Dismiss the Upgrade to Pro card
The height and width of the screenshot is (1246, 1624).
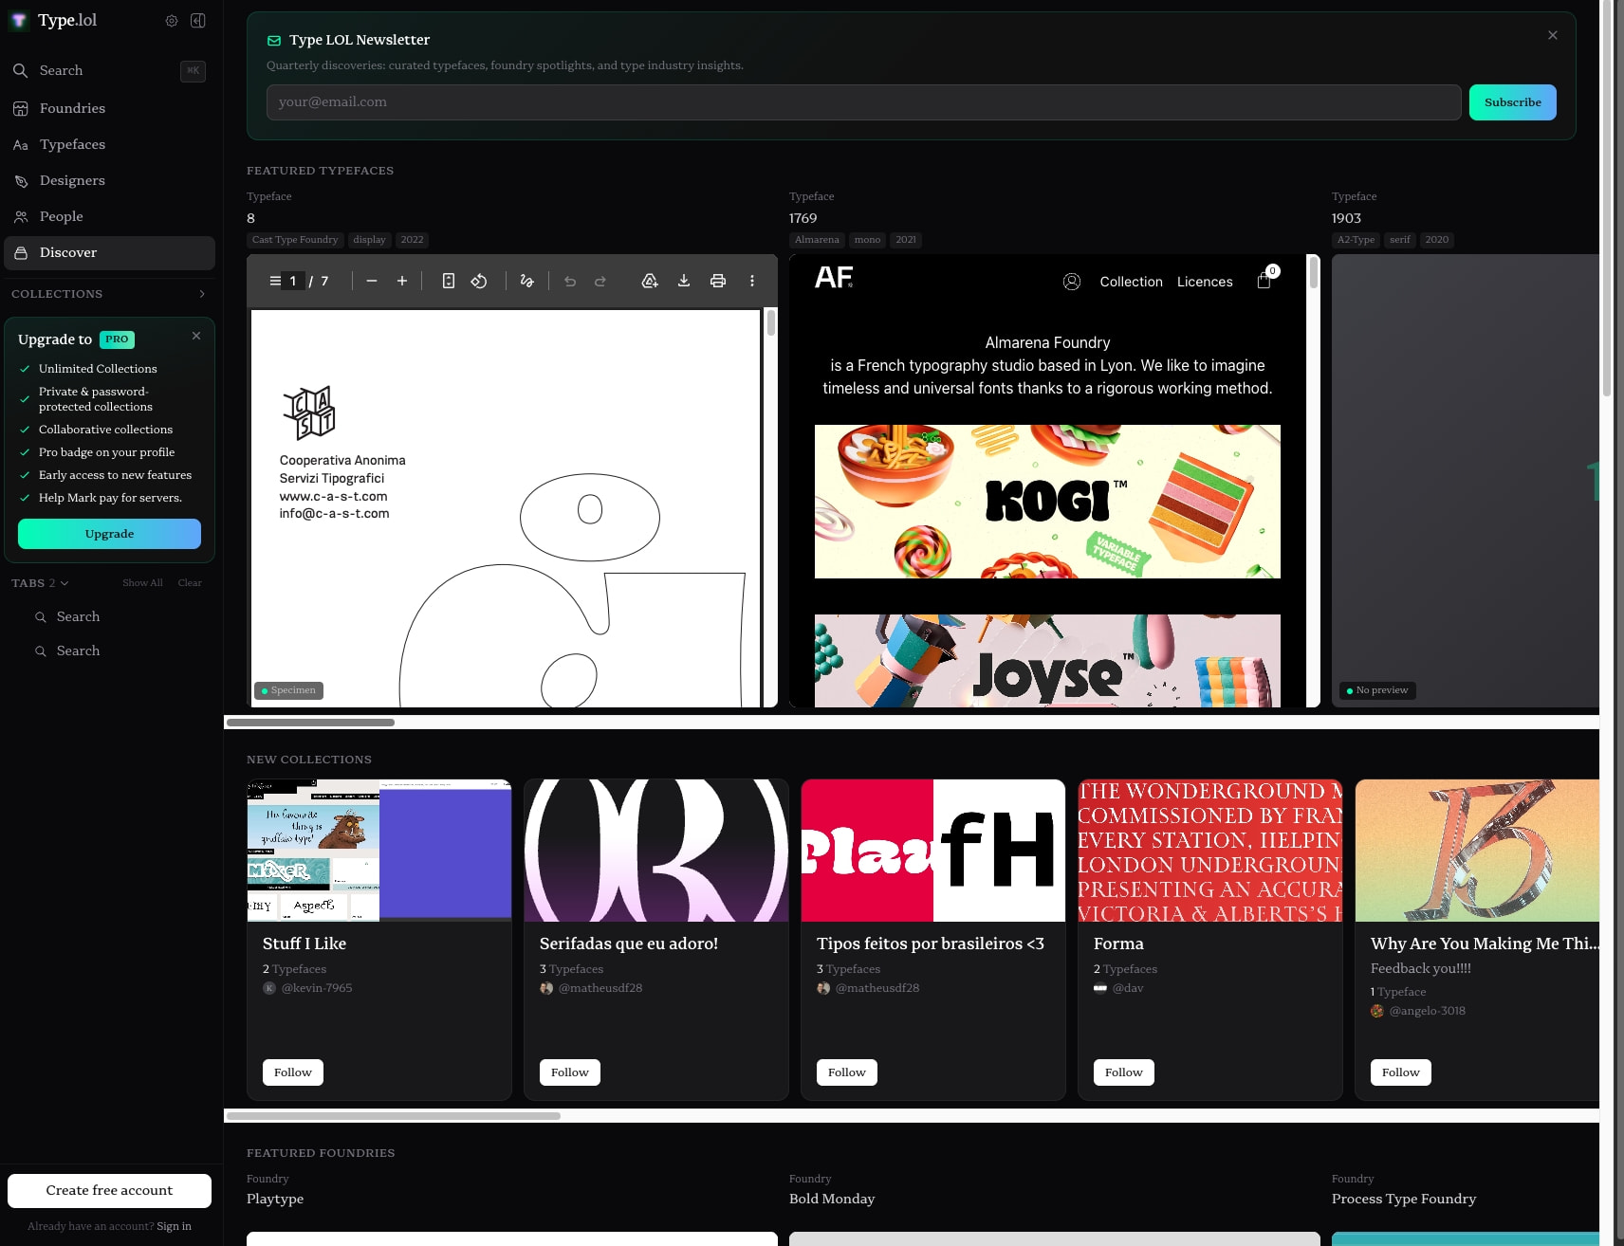tap(196, 336)
